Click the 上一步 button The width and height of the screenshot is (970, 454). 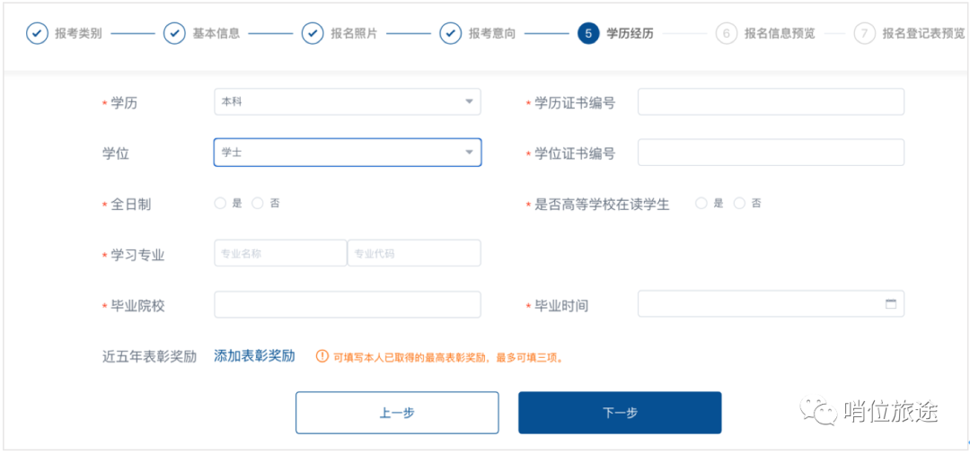[397, 413]
